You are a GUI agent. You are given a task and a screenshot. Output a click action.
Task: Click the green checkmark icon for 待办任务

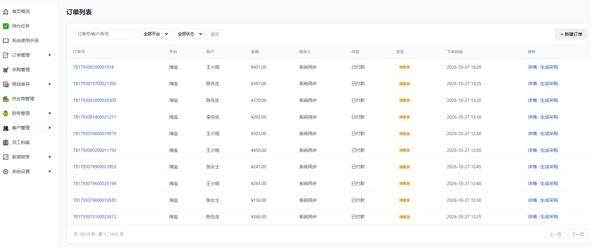(6, 26)
